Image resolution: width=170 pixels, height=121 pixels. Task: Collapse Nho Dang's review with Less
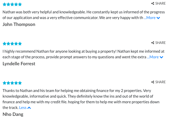[23, 108]
